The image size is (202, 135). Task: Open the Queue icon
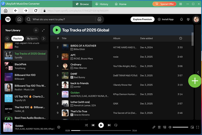(x=159, y=127)
